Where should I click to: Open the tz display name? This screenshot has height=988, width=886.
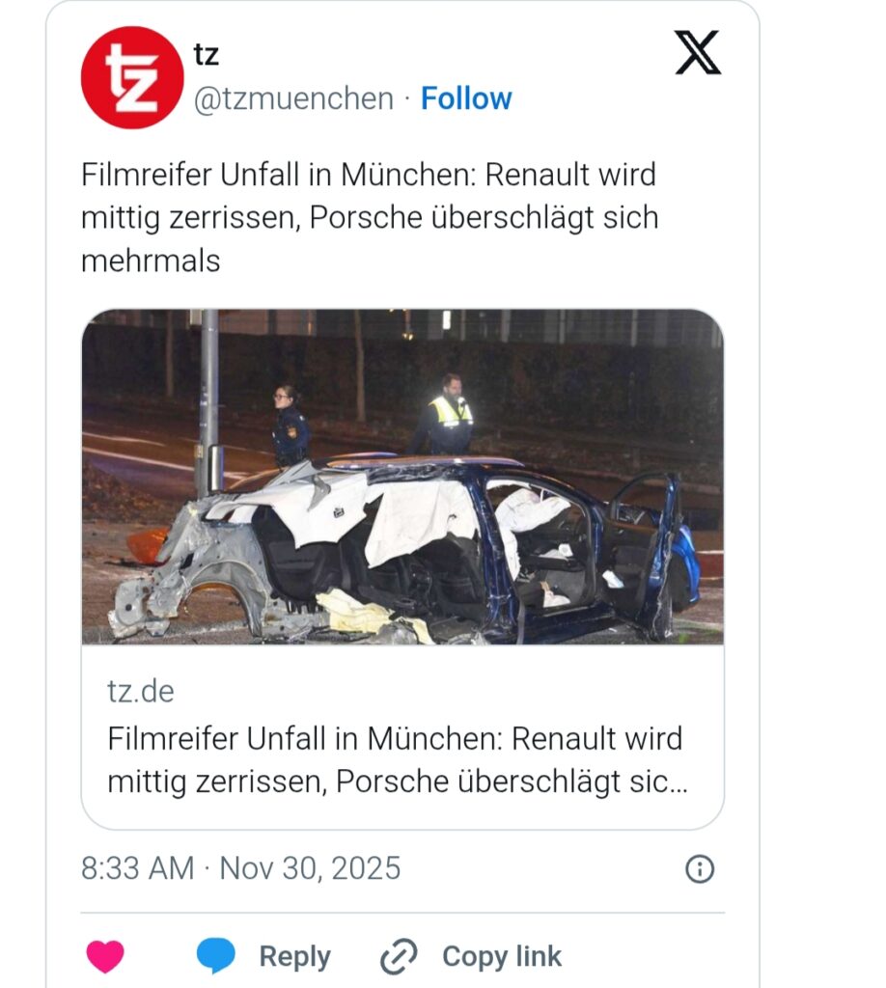(207, 55)
